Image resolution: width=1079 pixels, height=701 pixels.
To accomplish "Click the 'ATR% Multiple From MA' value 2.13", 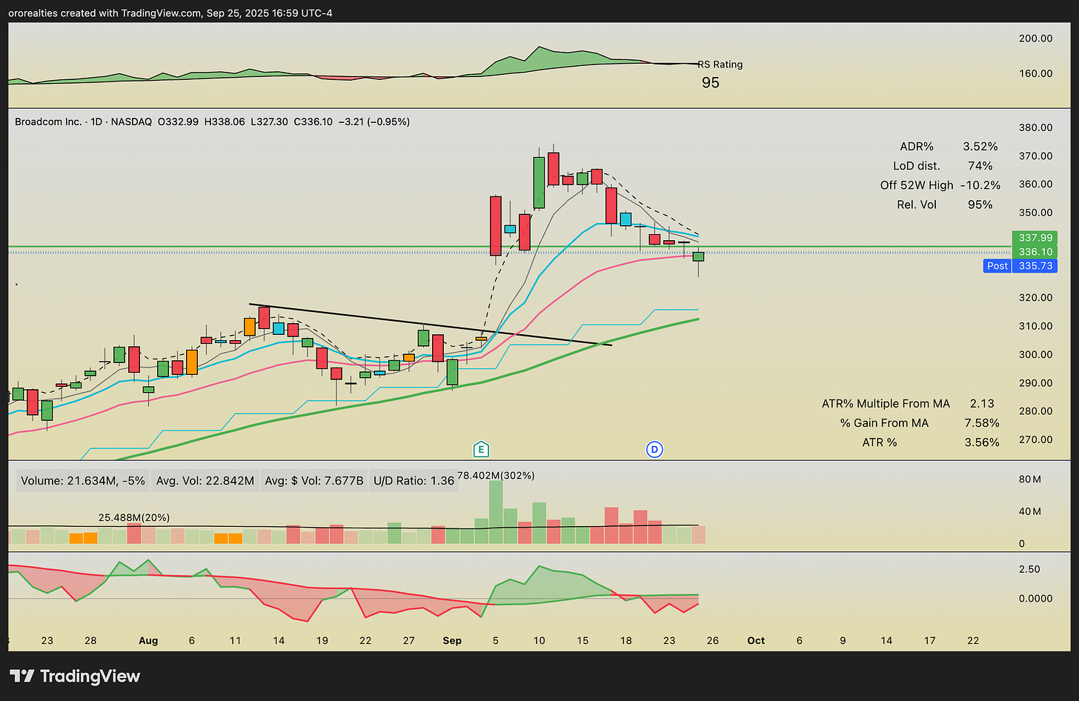I will tap(982, 404).
